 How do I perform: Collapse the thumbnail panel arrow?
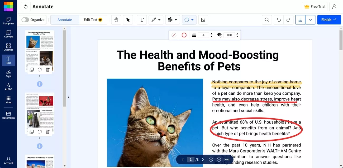point(69,97)
